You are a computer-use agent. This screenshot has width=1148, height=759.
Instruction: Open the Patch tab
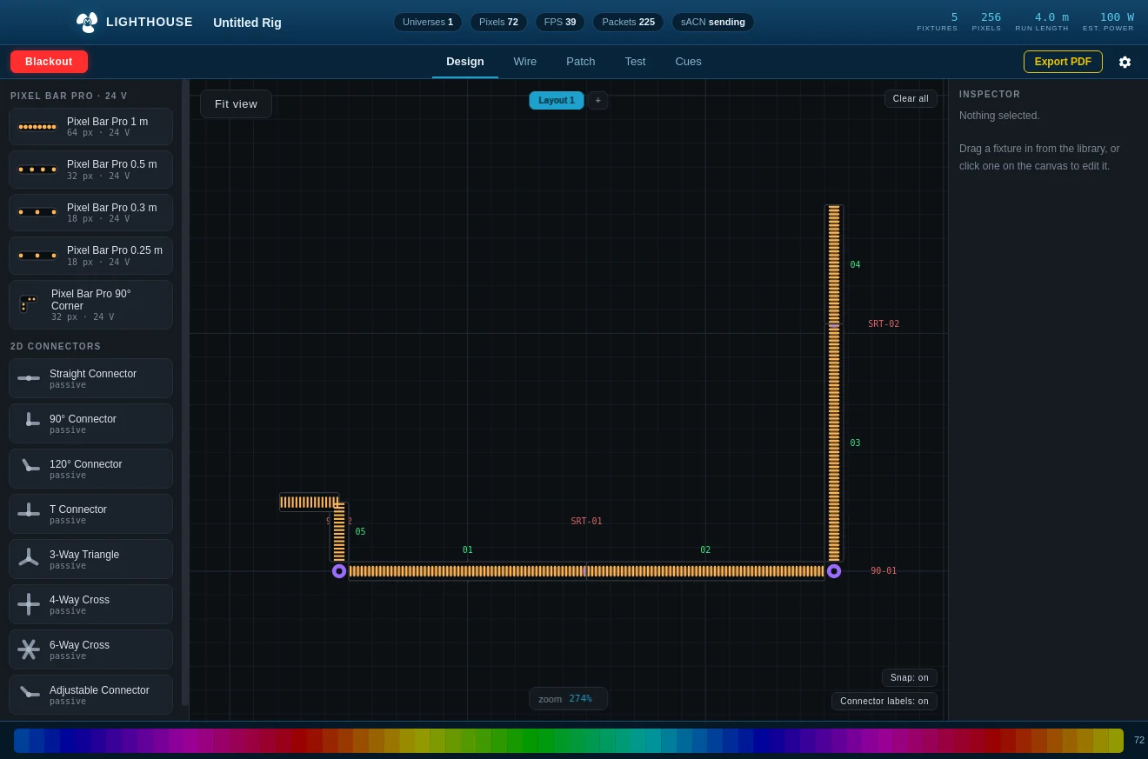pos(581,62)
